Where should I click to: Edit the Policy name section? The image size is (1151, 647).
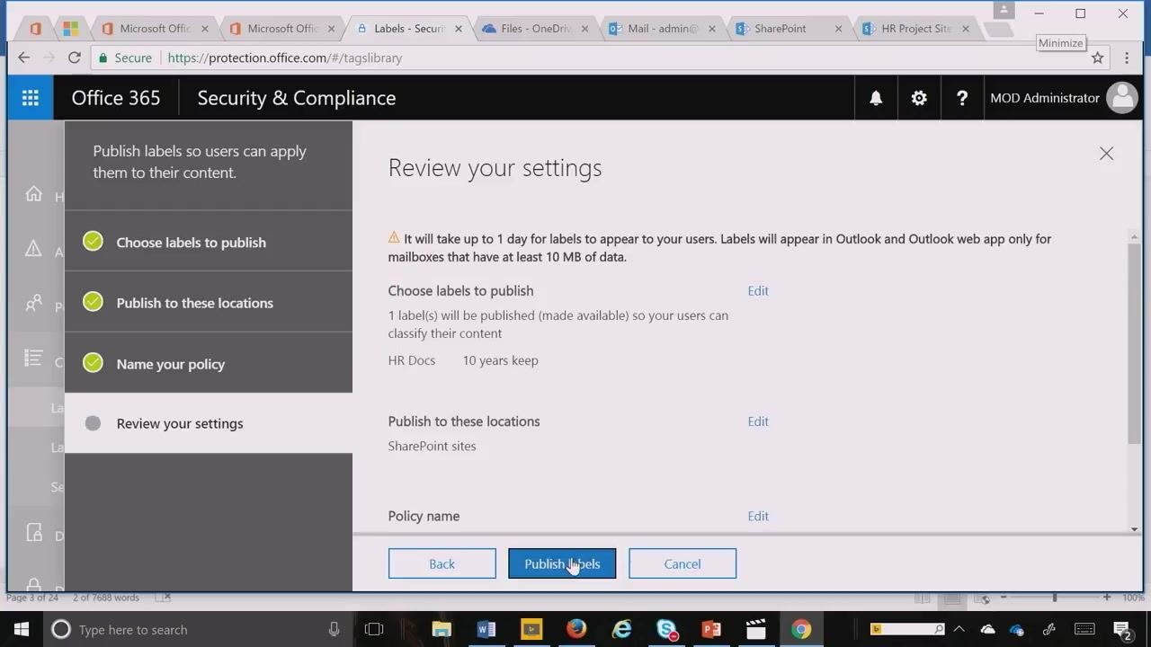(758, 516)
